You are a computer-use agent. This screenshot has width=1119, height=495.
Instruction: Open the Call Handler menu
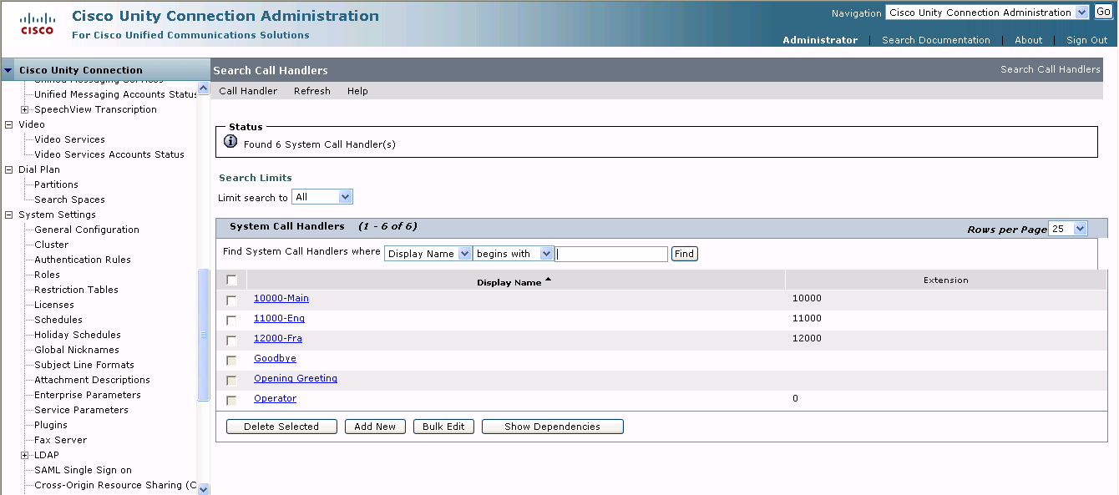(248, 91)
